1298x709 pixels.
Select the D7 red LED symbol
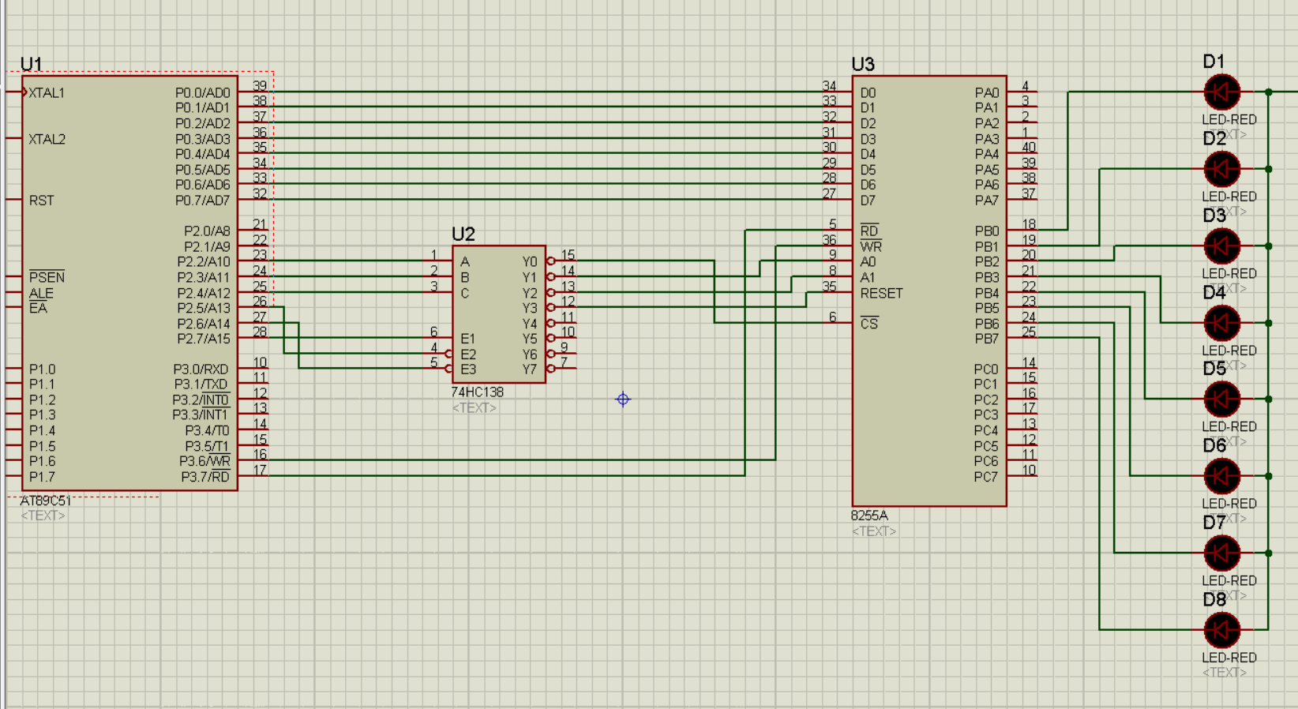(1221, 553)
